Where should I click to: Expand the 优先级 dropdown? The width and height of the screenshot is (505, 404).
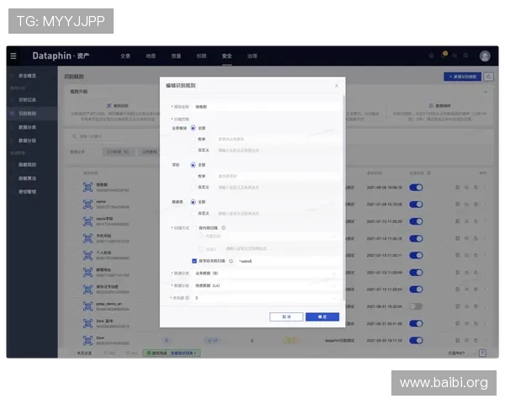[x=265, y=298]
